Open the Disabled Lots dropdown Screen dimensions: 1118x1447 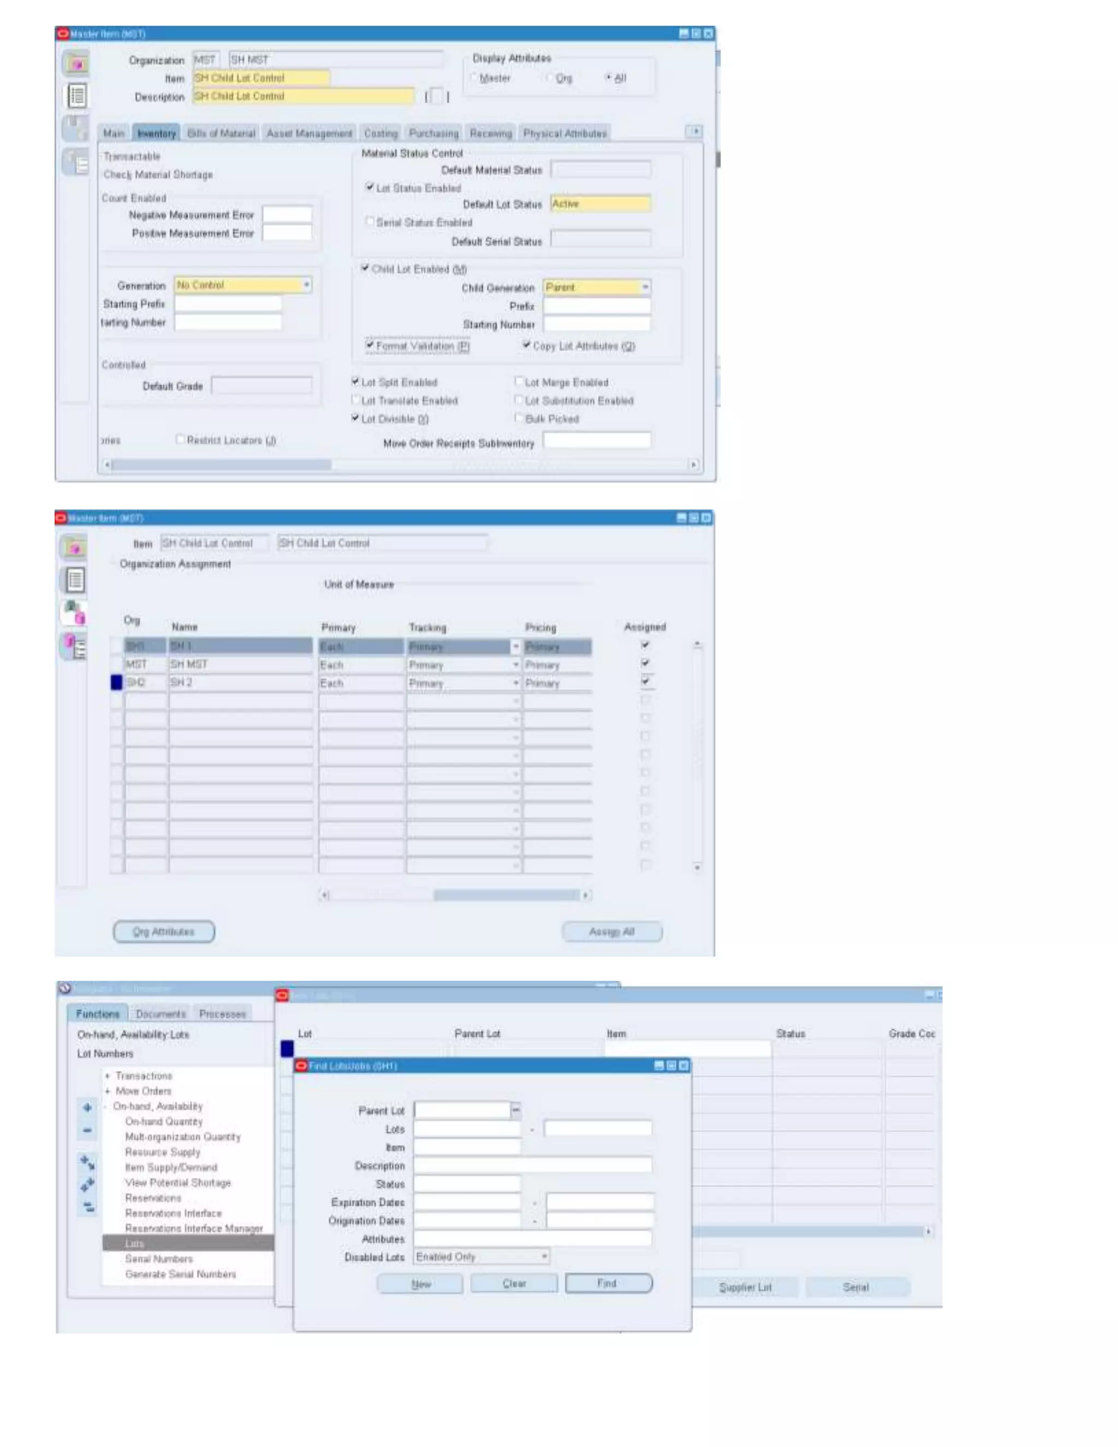pos(544,1256)
